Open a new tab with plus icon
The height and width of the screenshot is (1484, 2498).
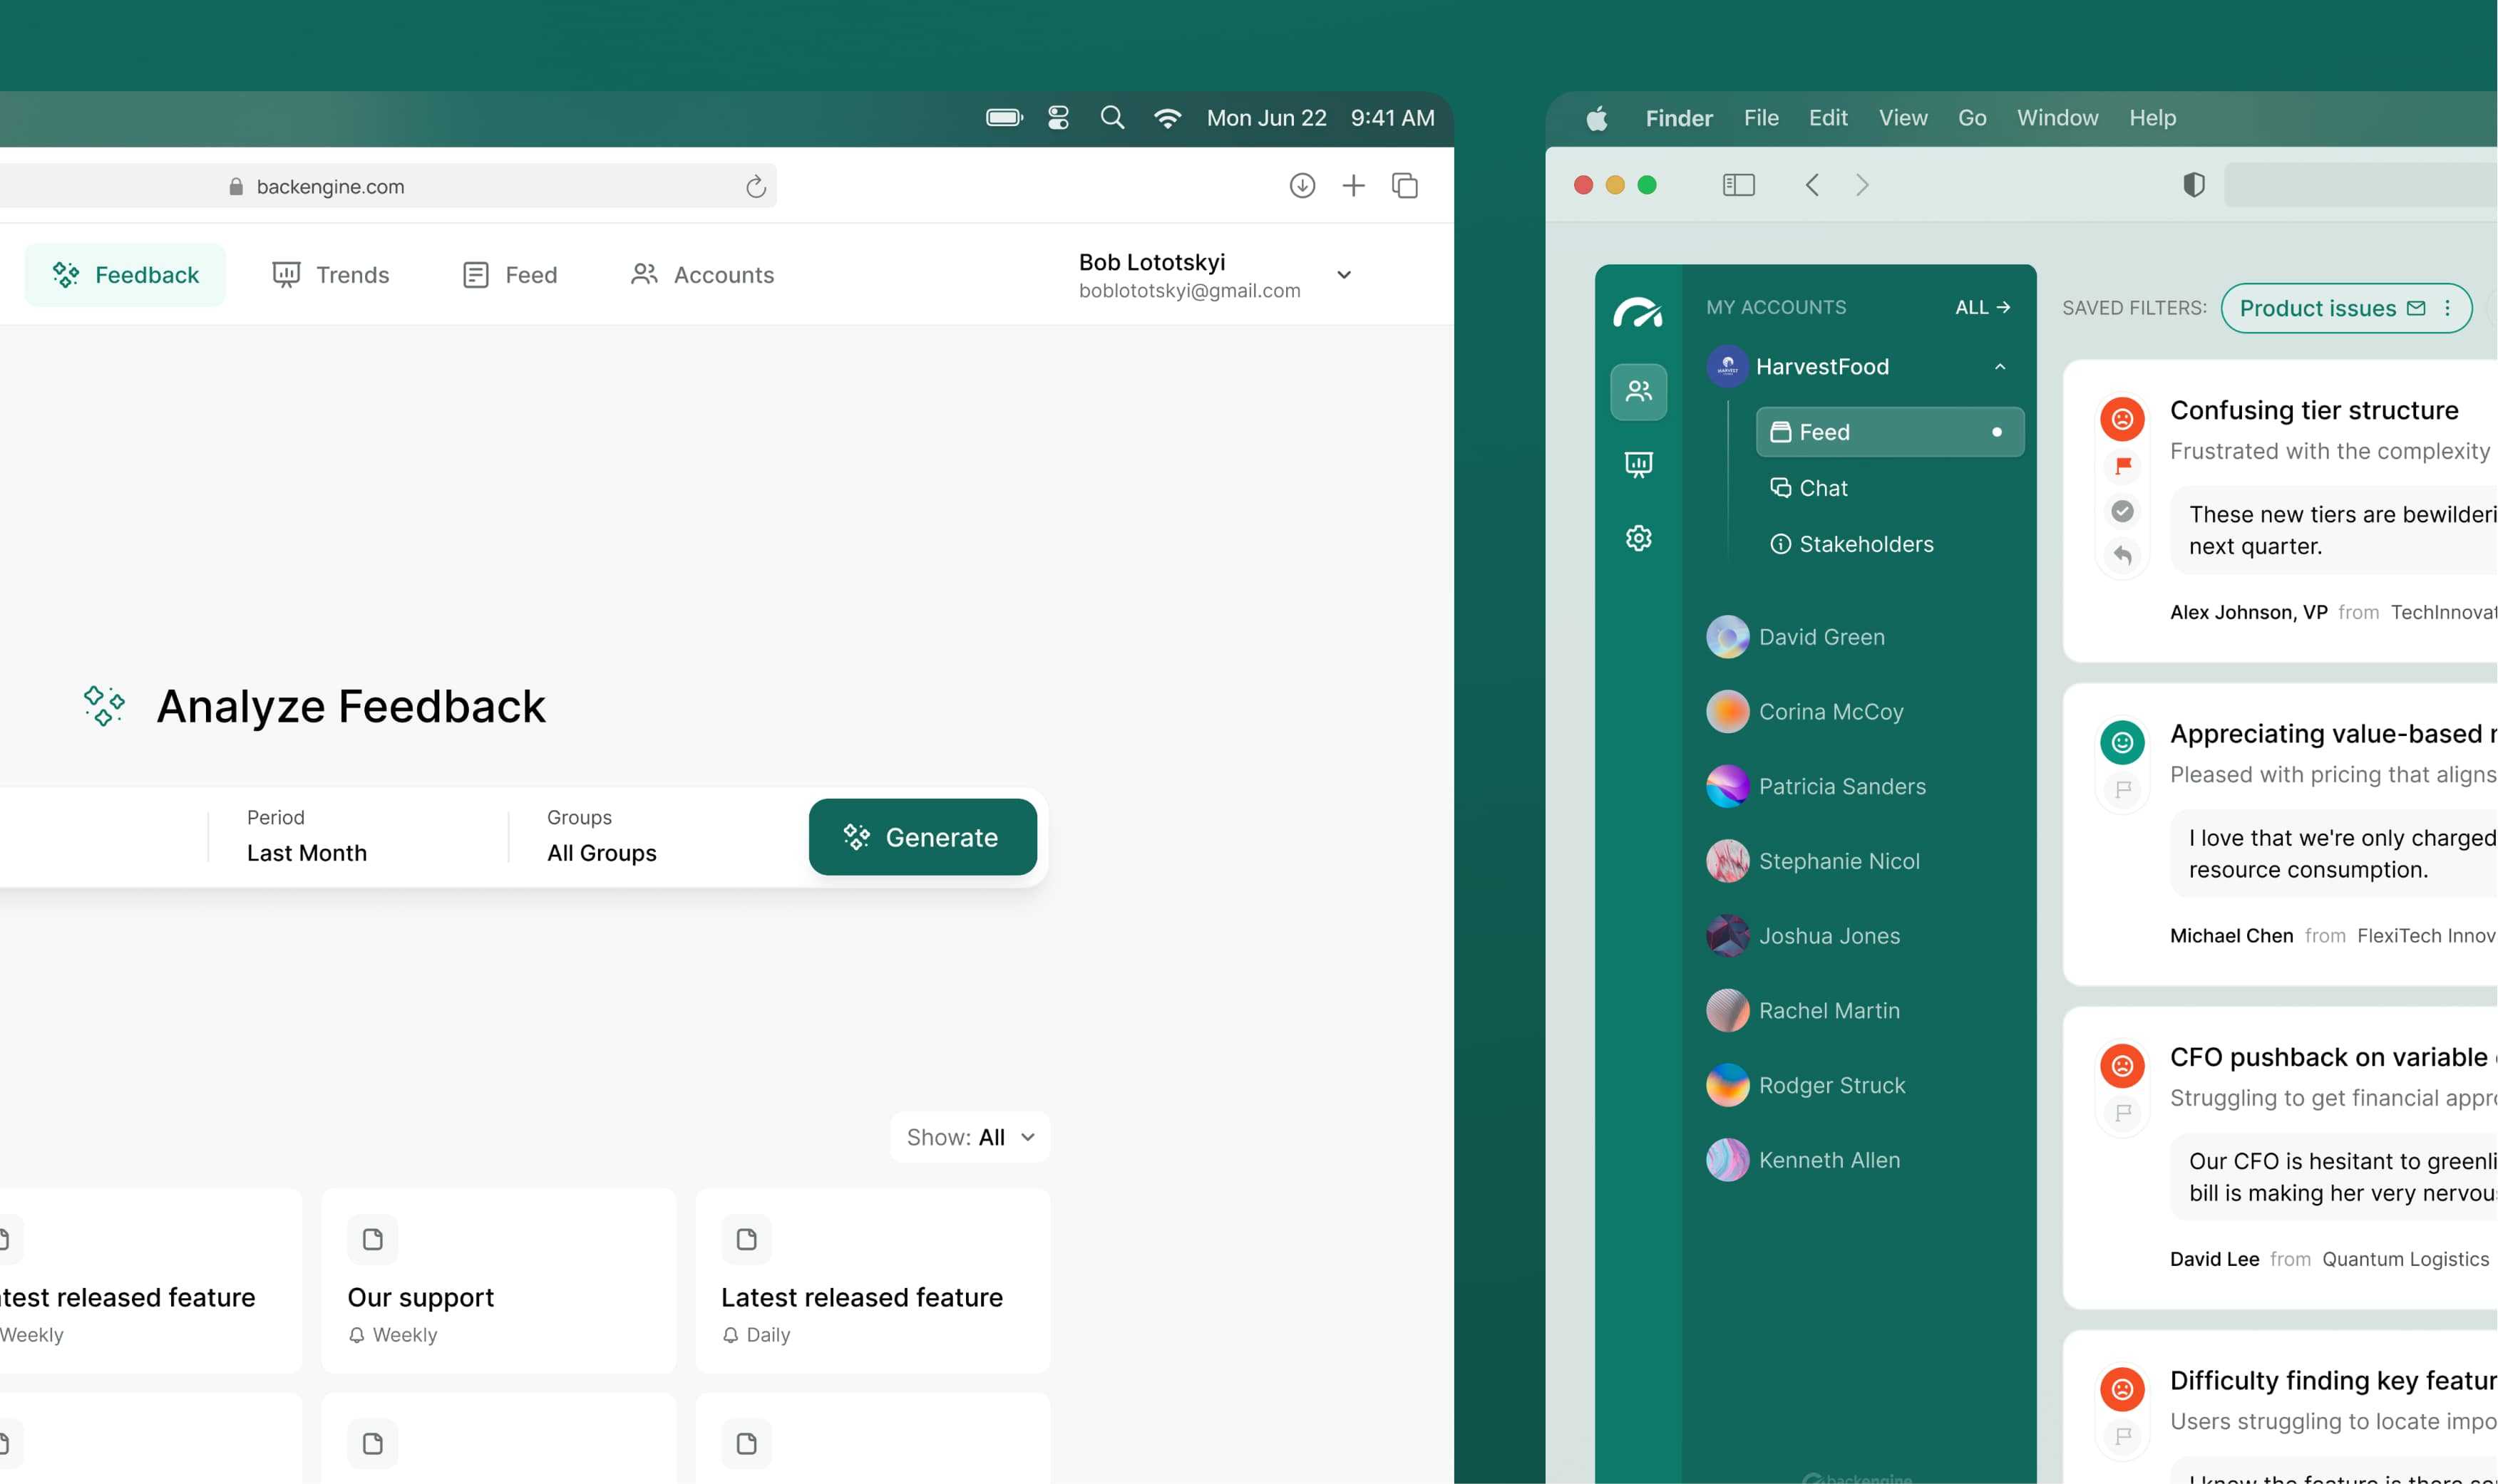(1352, 185)
